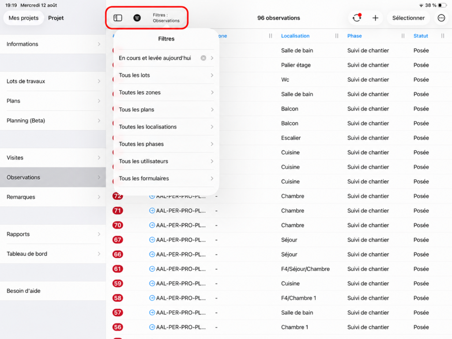Sort by the Statut column header
Viewport: 452px width, 339px height.
coord(421,36)
